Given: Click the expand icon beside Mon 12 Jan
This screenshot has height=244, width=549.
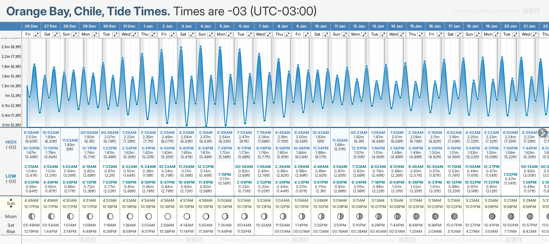Looking at the screenshot, I should click(364, 34).
